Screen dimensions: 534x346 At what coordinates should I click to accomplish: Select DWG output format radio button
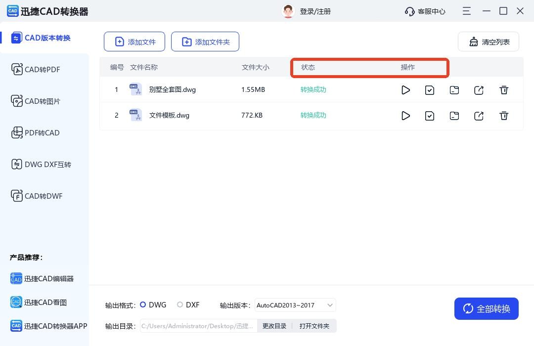tap(143, 305)
